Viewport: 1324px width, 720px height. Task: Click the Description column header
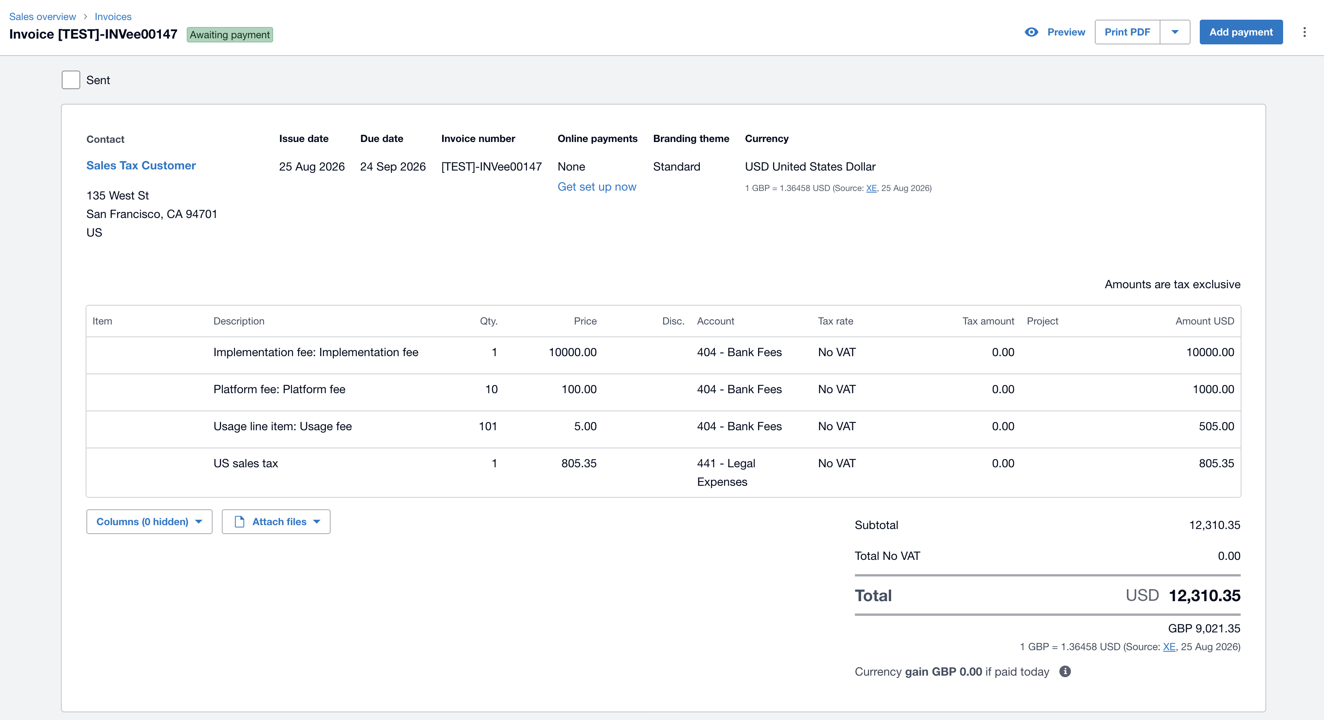click(x=239, y=321)
